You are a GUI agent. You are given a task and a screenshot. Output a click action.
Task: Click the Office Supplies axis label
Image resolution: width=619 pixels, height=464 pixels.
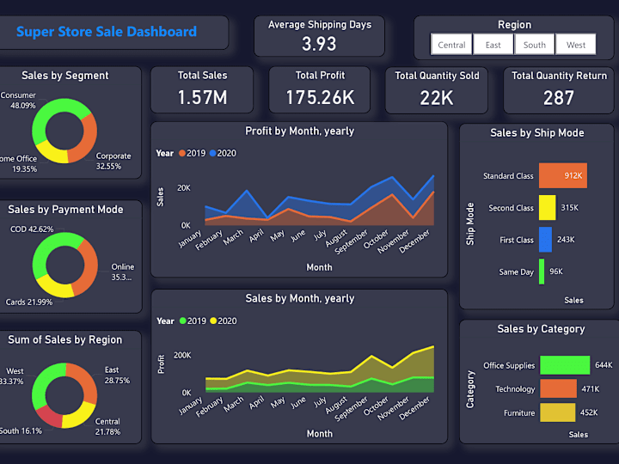[x=509, y=366]
